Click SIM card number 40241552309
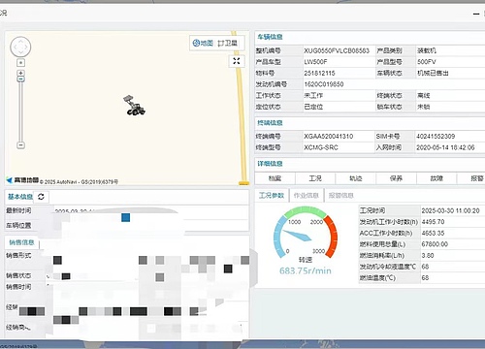The height and width of the screenshot is (349, 485). [x=436, y=137]
